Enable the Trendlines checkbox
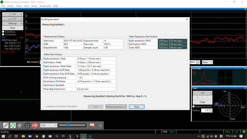The width and height of the screenshot is (247, 139). [x=3, y=32]
